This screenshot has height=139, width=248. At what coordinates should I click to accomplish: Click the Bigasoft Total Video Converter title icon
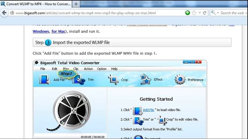[36, 63]
